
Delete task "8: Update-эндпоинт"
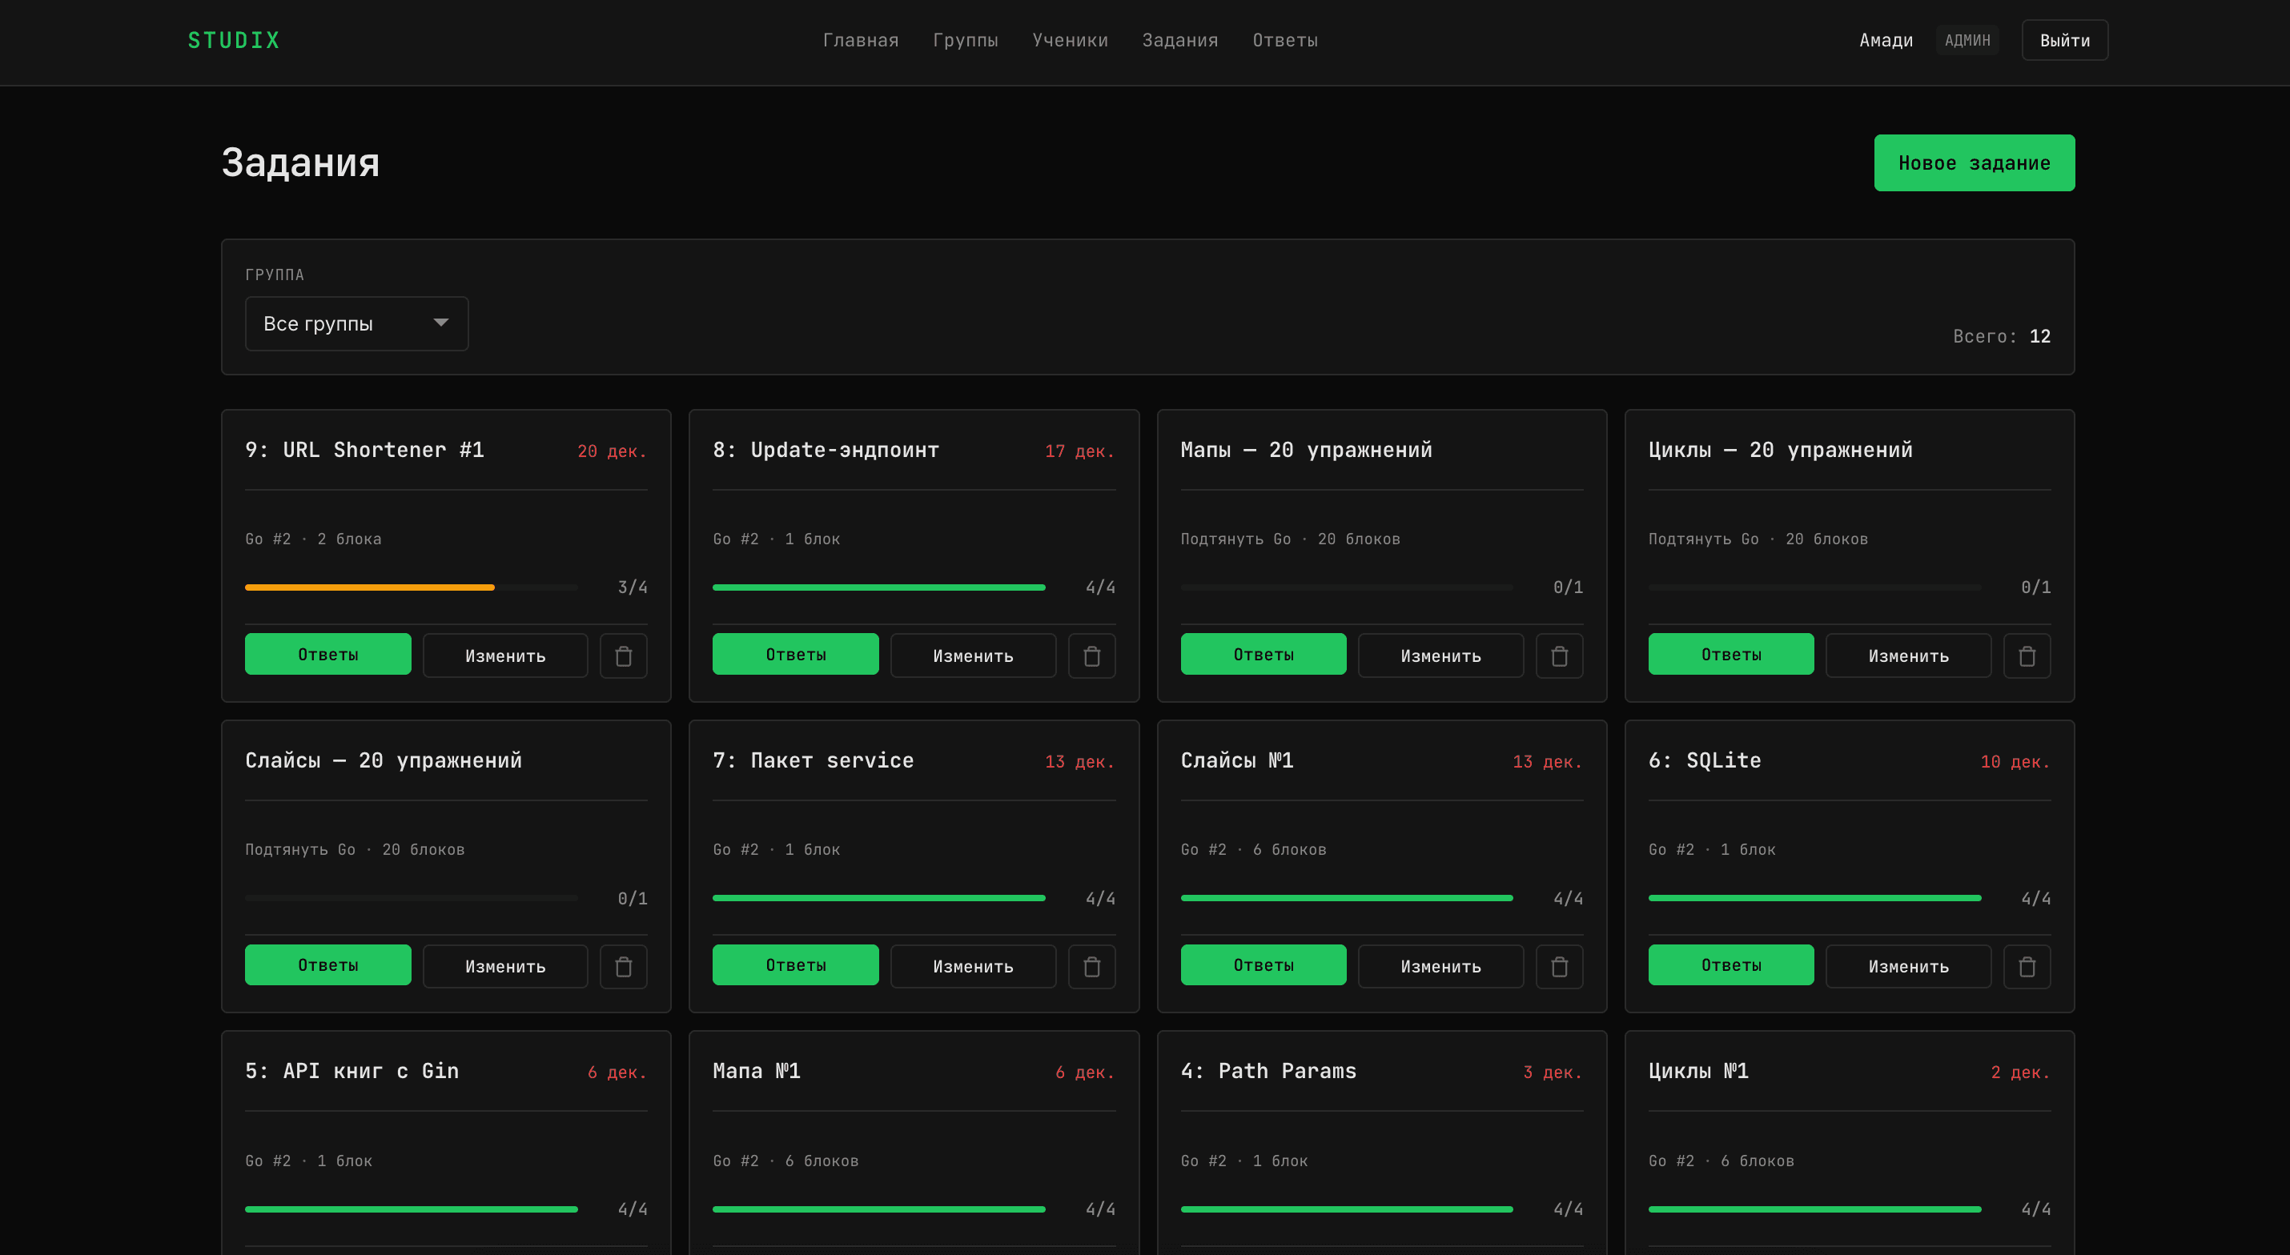pos(1091,655)
